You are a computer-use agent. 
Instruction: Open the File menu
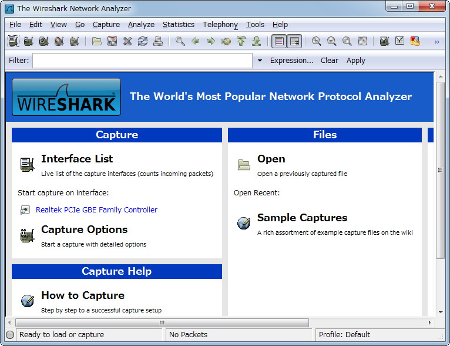tap(15, 25)
